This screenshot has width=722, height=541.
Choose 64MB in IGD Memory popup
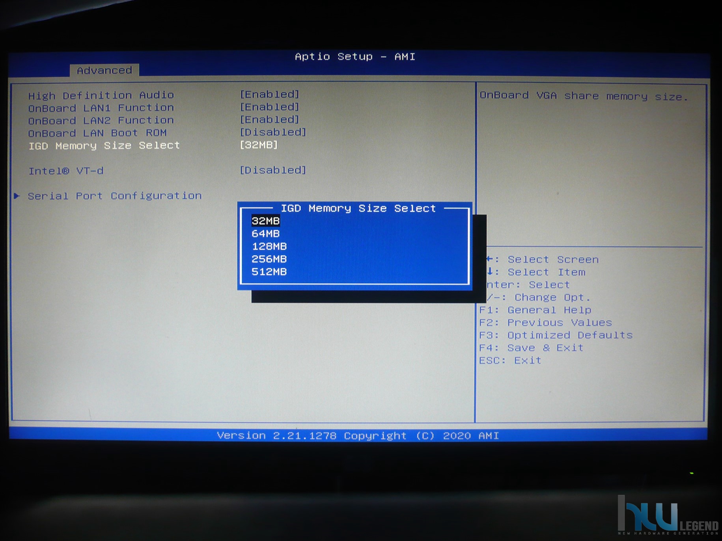pyautogui.click(x=265, y=234)
